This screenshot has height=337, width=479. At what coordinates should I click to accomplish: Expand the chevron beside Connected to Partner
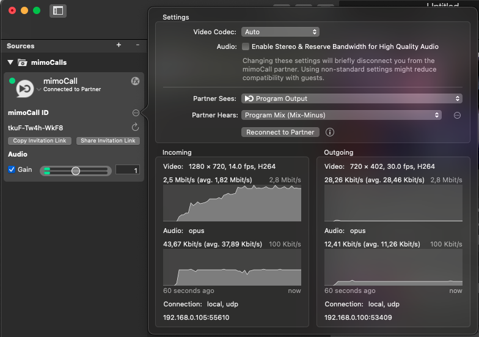pyautogui.click(x=39, y=90)
